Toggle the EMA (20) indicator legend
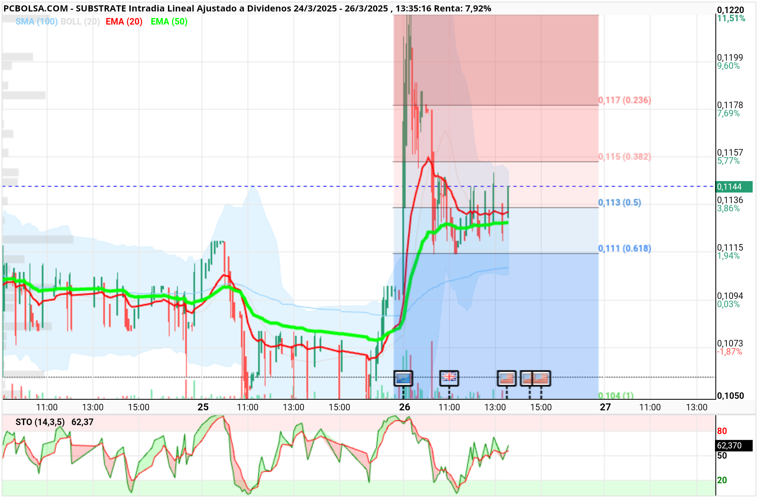Viewport: 758px width, 498px height. [x=124, y=22]
